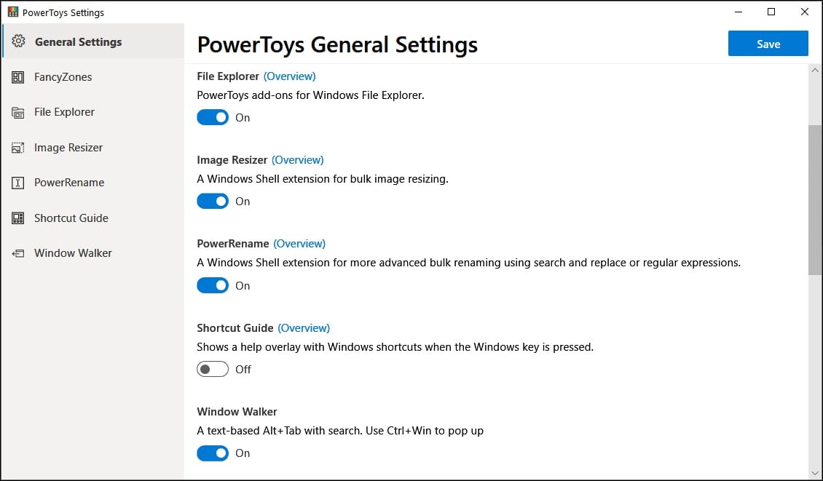Select PowerRename in the sidebar

(69, 183)
